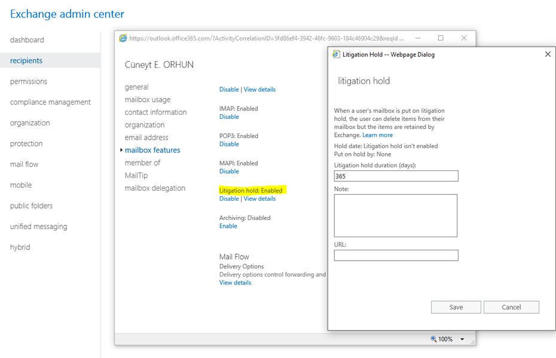Click the window resize grip in the status bar
556x358 pixels.
(x=473, y=342)
